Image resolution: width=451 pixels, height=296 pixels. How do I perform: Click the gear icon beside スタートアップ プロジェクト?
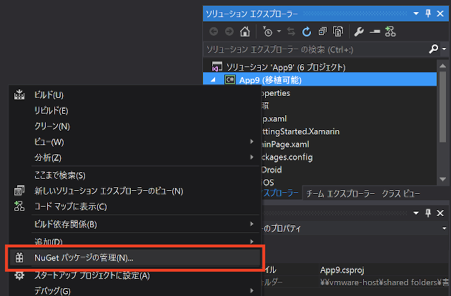19,275
